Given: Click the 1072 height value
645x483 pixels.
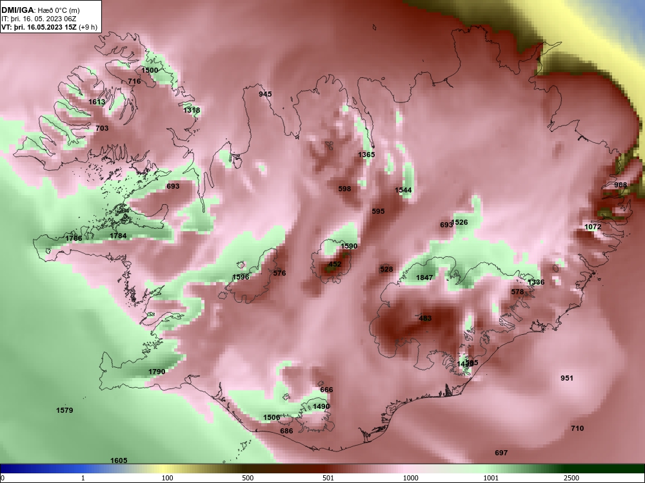Looking at the screenshot, I should point(593,227).
